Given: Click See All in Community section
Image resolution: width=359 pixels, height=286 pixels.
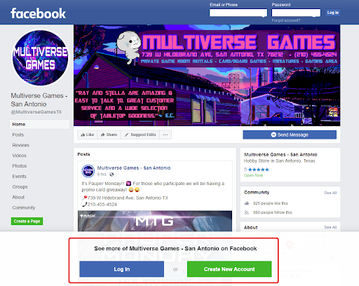Looking at the screenshot, I should [330, 193].
